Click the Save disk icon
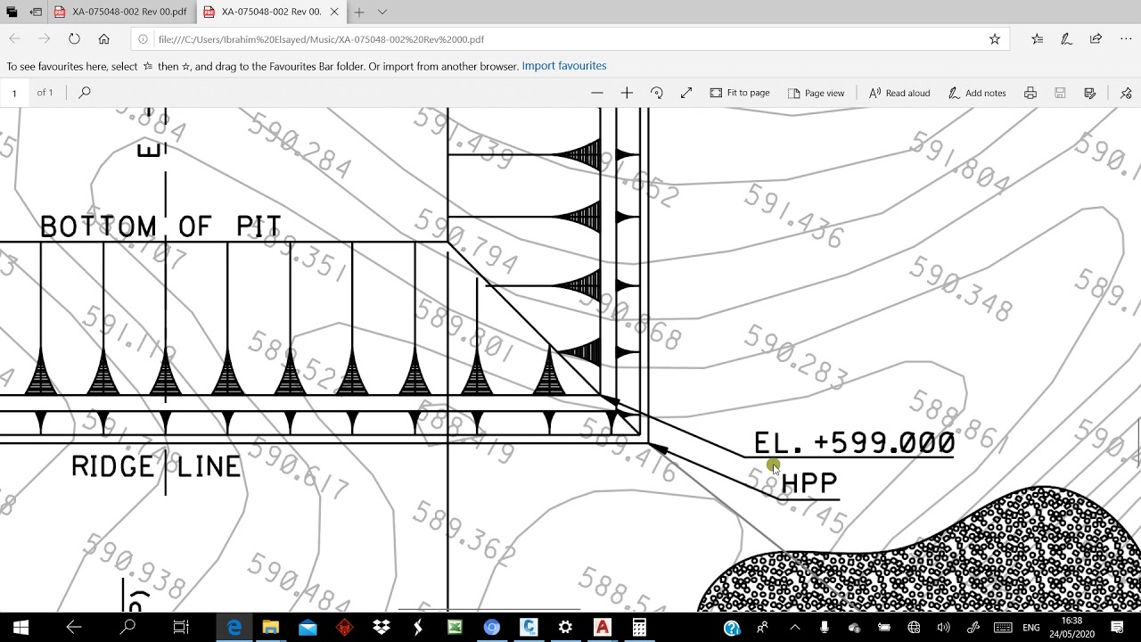The height and width of the screenshot is (642, 1141). [x=1060, y=93]
